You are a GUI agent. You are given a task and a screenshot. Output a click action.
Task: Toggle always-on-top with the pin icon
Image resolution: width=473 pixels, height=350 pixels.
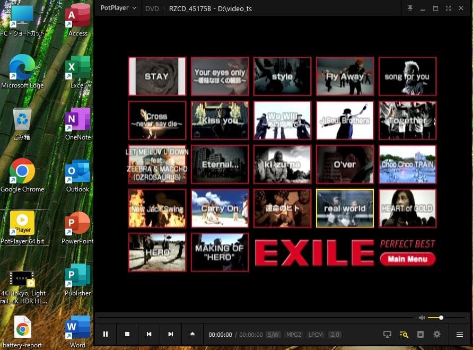pos(410,8)
